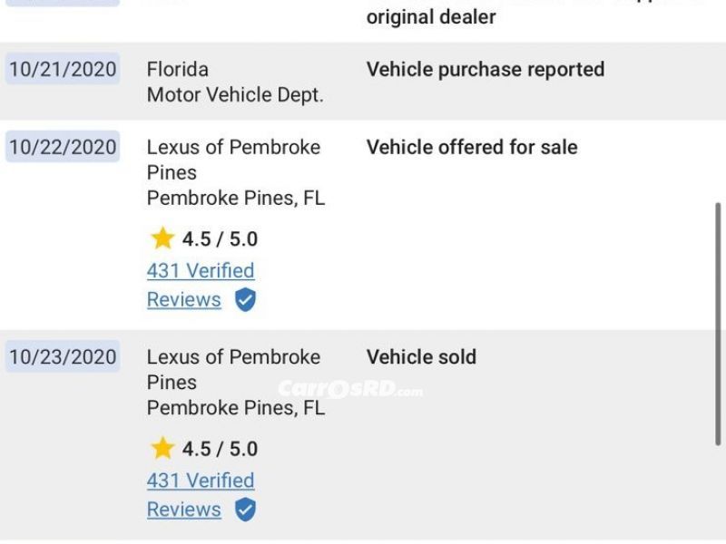Select the 10/22/2020 date badge
Viewport: 726px width, 544px height.
tap(63, 147)
